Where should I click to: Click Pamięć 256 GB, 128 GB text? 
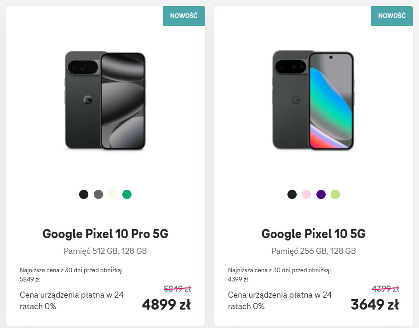tap(313, 251)
